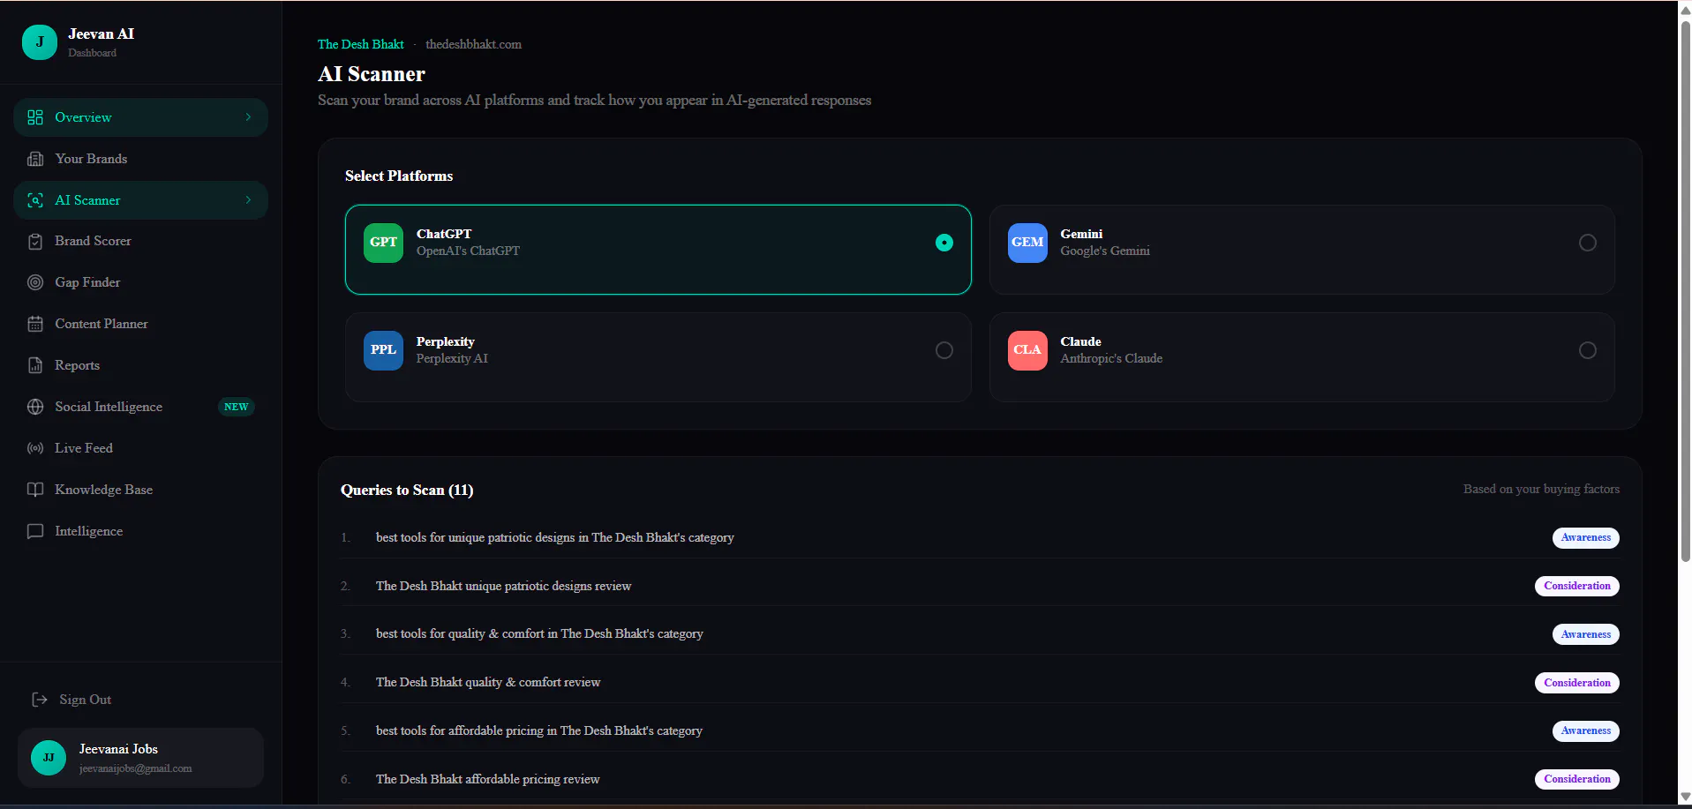Click the thedeshbhakt.com domain text
The image size is (1692, 809).
[x=473, y=44]
